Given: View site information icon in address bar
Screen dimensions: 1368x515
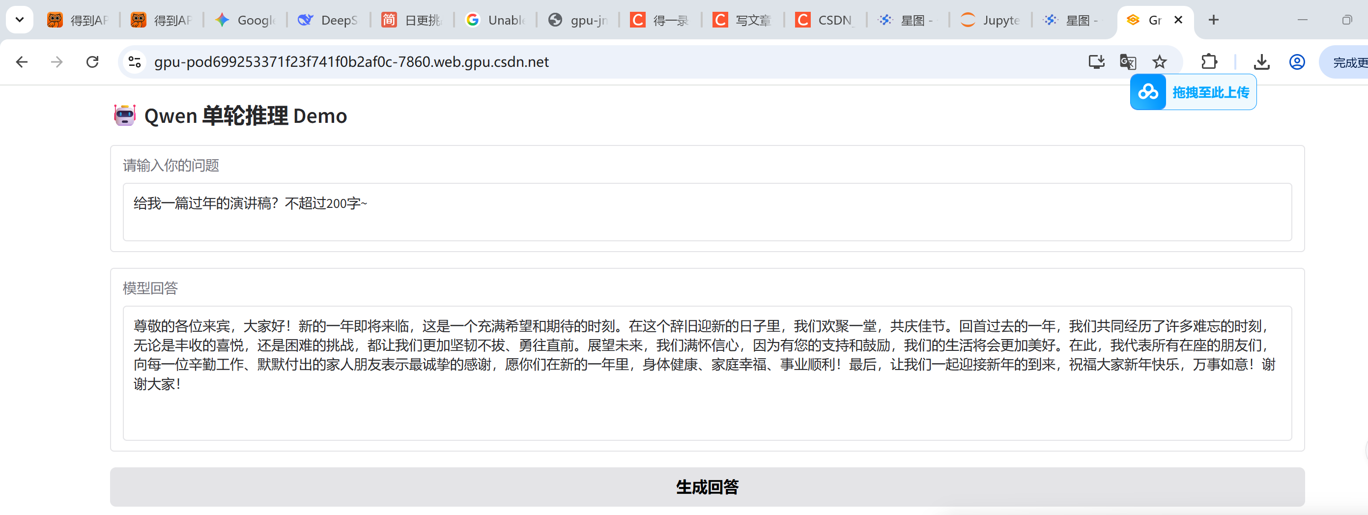Looking at the screenshot, I should point(135,62).
